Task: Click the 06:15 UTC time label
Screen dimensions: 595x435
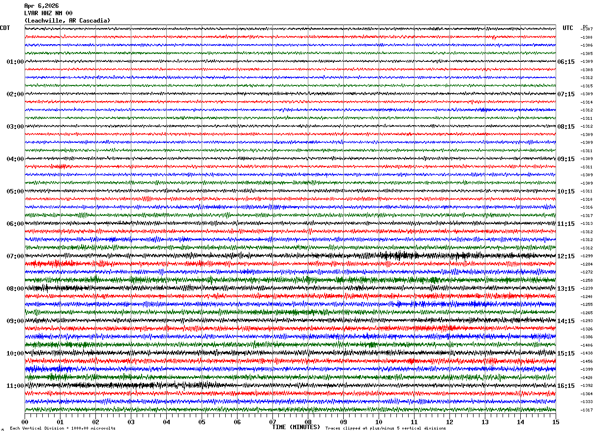Action: 566,62
